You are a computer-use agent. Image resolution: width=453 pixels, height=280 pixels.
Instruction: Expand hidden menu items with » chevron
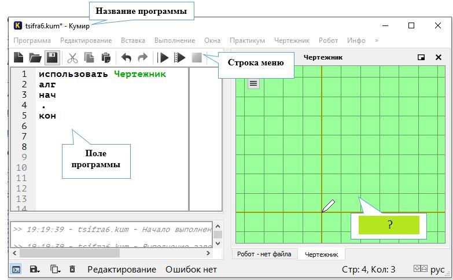click(377, 40)
